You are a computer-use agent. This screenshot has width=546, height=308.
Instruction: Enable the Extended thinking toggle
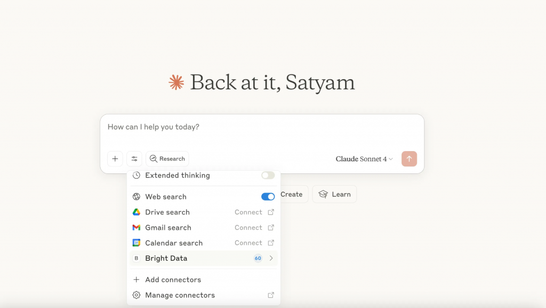click(x=268, y=176)
